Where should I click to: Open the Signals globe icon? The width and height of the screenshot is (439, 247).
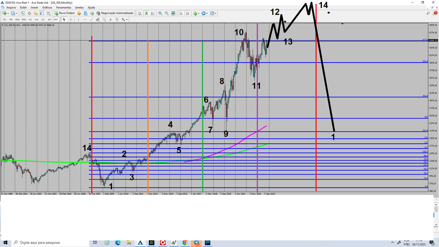tap(92, 13)
